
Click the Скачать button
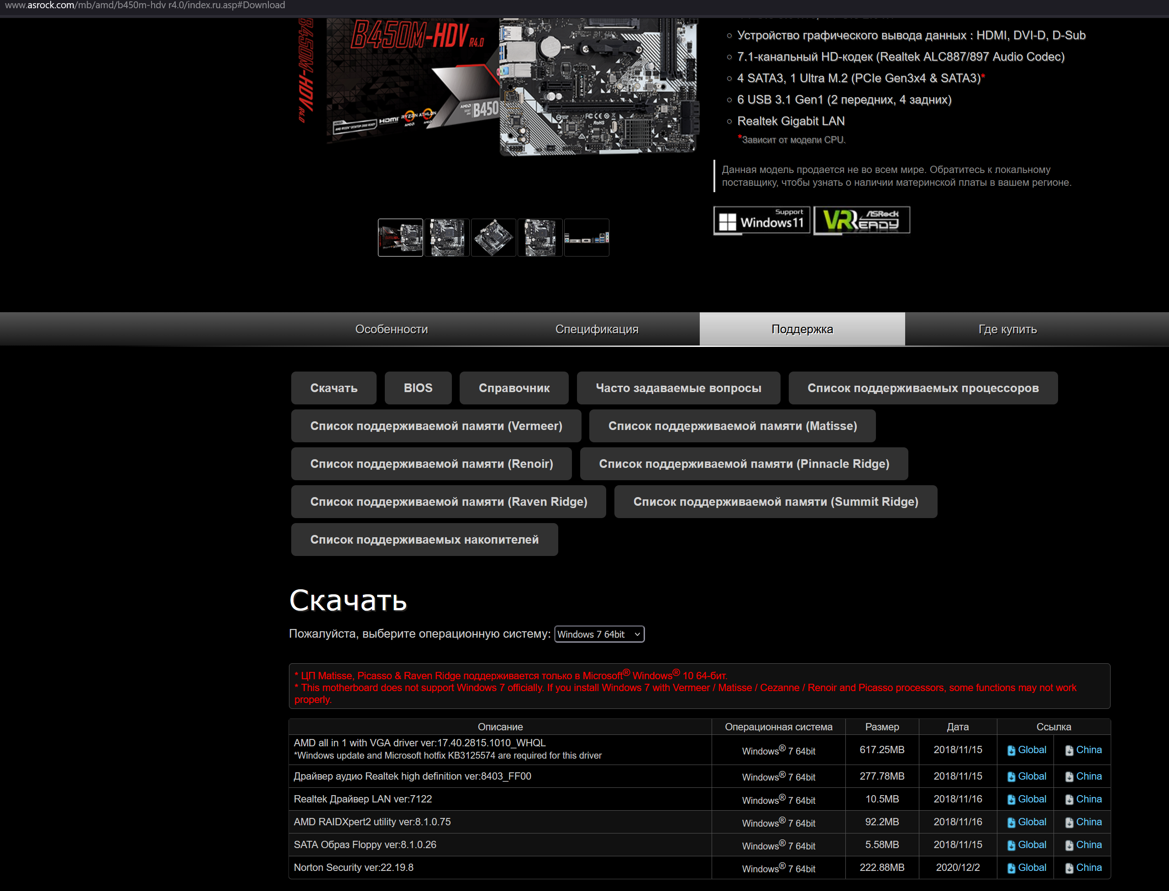334,388
